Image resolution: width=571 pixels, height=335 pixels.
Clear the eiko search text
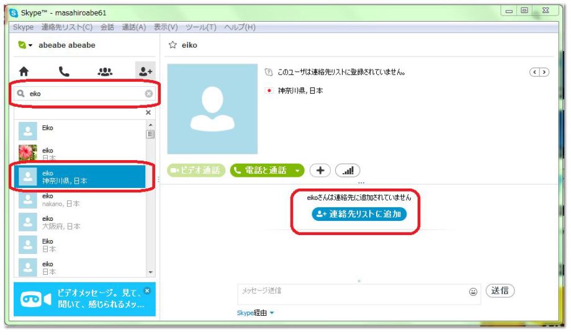pos(149,94)
